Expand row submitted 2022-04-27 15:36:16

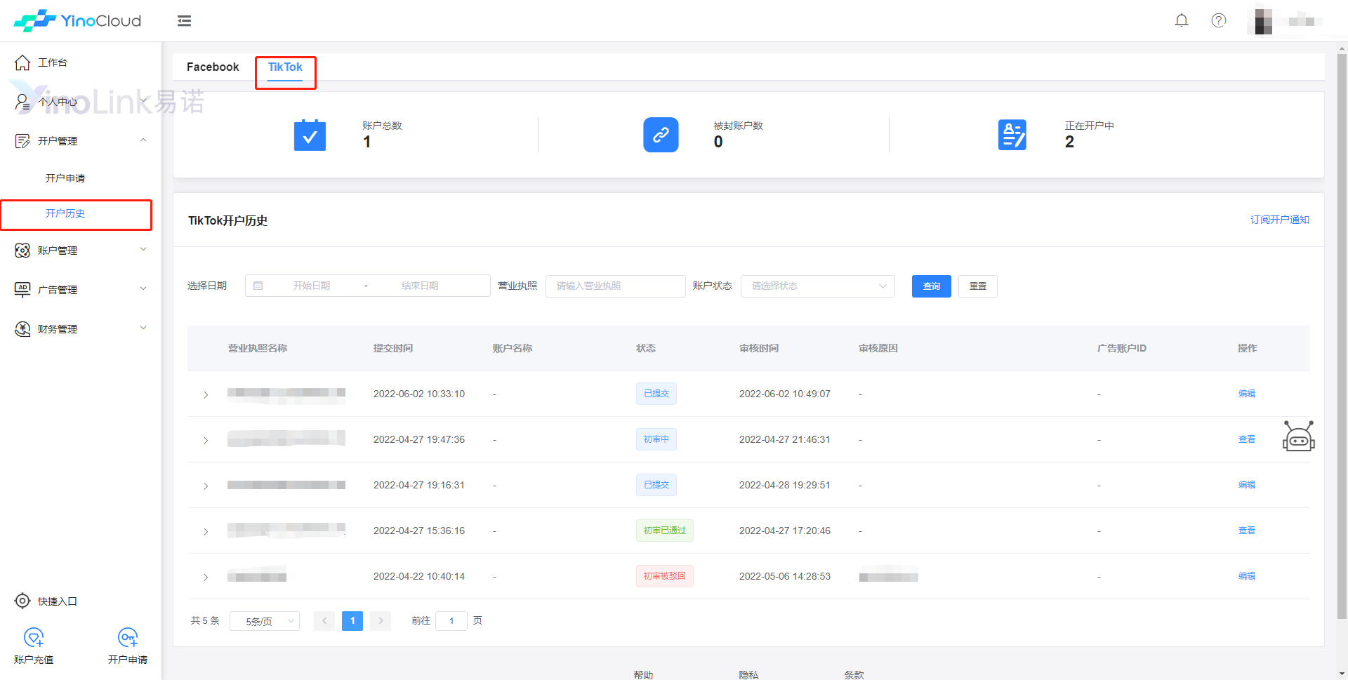point(206,531)
